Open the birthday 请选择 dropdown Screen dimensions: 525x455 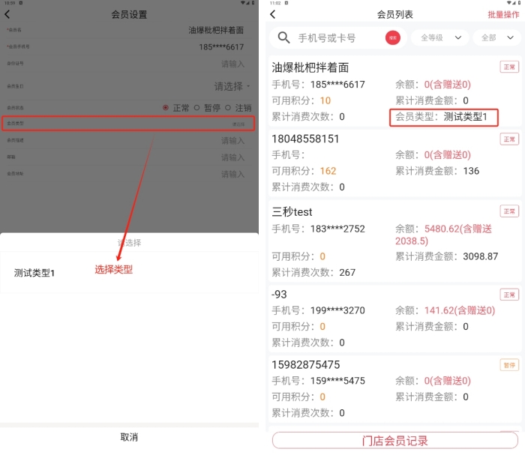[x=232, y=86]
